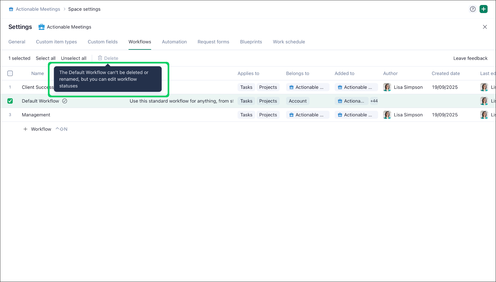Open the Management workflow row
The width and height of the screenshot is (496, 282).
(36, 115)
